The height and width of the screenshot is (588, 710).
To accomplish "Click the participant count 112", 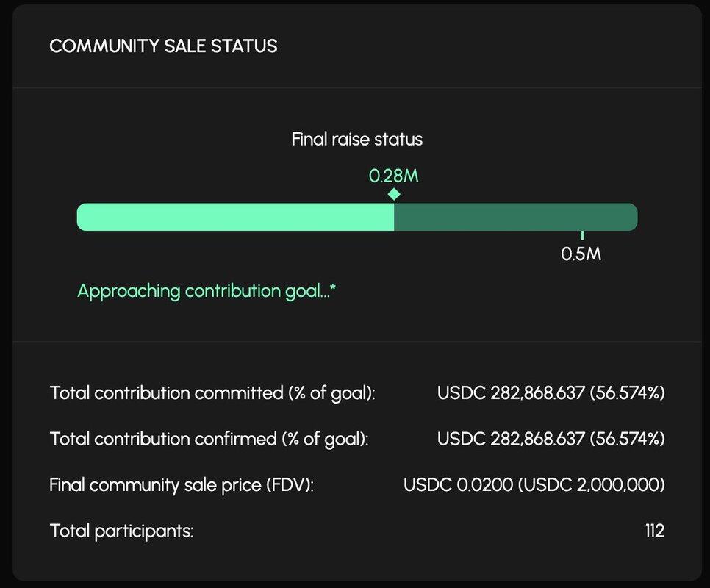I will (x=654, y=531).
